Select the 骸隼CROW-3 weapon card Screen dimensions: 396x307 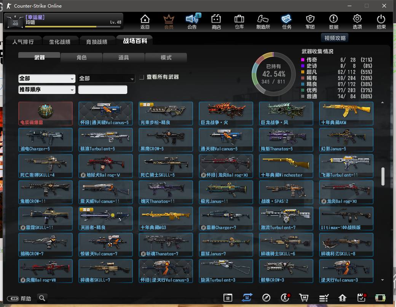pyautogui.click(x=286, y=271)
